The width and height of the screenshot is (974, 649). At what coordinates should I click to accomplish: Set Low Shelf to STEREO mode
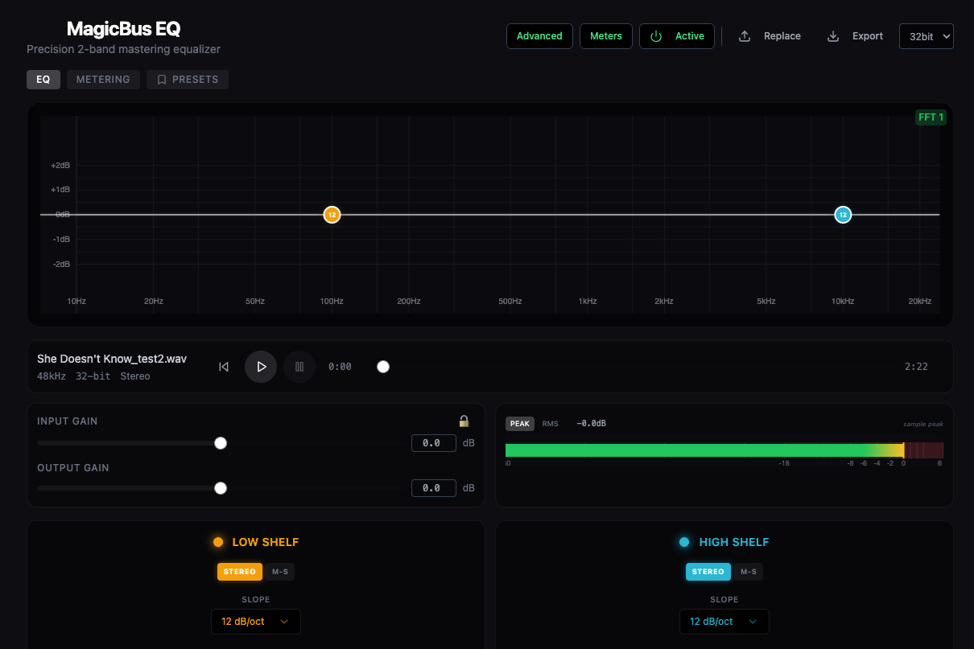click(240, 572)
